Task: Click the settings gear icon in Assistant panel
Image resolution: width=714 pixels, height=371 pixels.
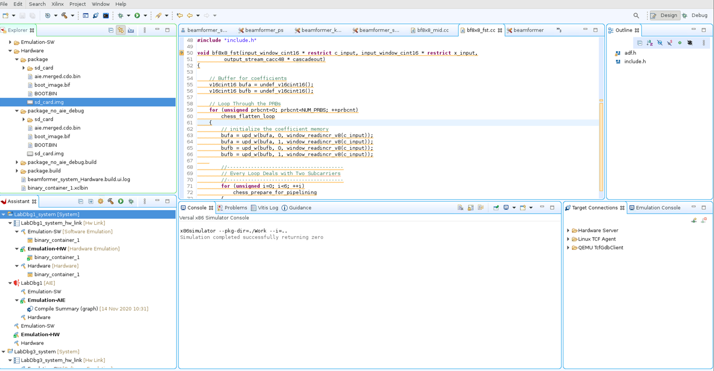Action: click(101, 202)
